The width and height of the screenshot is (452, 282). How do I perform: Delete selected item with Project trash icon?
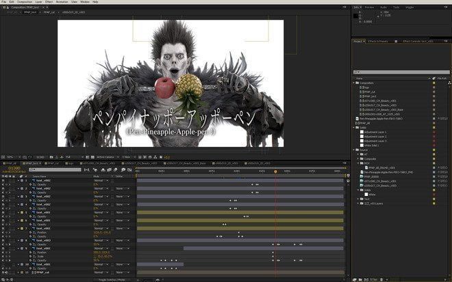[381, 279]
